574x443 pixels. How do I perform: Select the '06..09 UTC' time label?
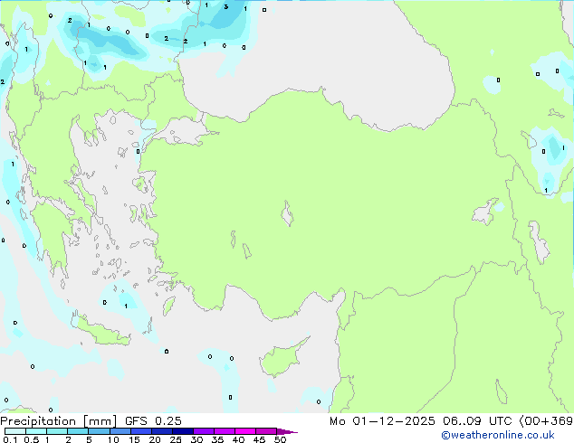477,421
